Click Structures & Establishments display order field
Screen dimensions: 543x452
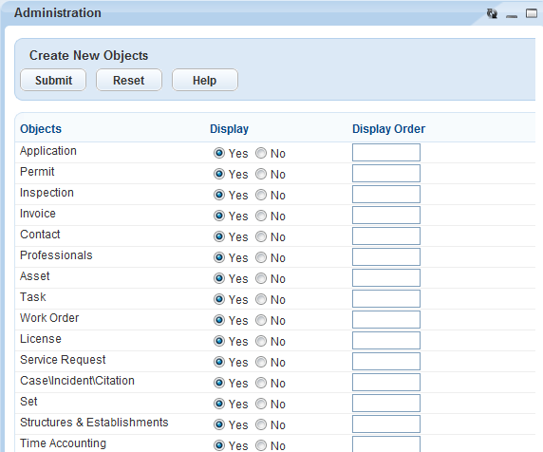[x=386, y=424]
